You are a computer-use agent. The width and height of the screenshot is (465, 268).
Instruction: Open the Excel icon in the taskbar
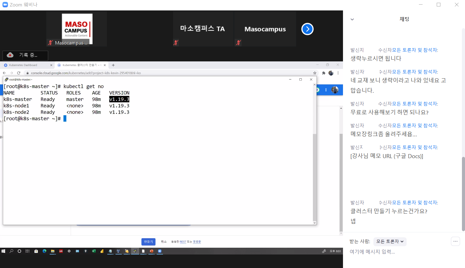pyautogui.click(x=94, y=251)
